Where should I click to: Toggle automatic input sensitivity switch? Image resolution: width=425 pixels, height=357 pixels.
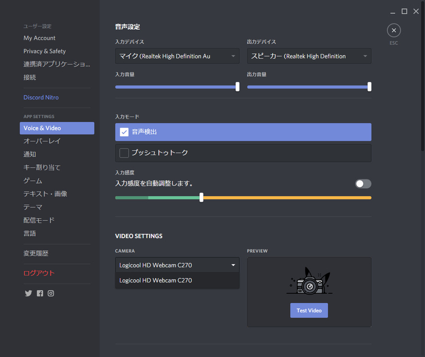pyautogui.click(x=363, y=184)
